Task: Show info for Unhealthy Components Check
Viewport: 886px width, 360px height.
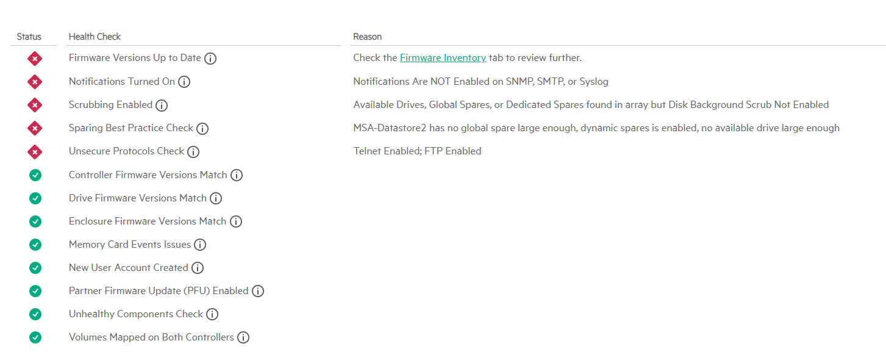Action: point(212,314)
